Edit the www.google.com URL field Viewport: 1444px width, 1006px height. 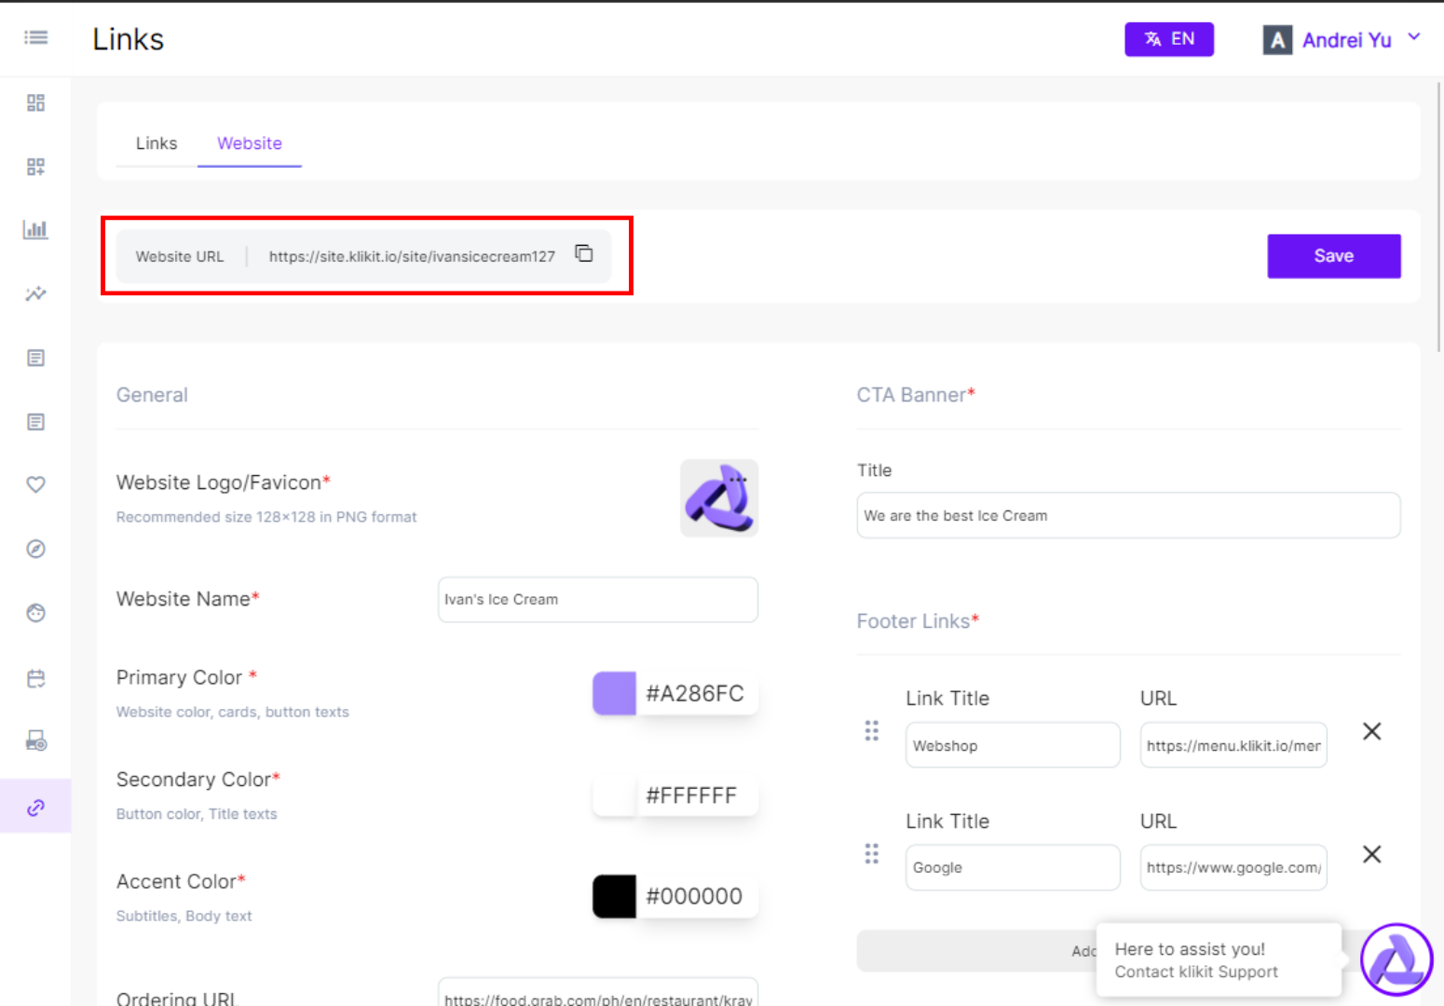click(1233, 867)
